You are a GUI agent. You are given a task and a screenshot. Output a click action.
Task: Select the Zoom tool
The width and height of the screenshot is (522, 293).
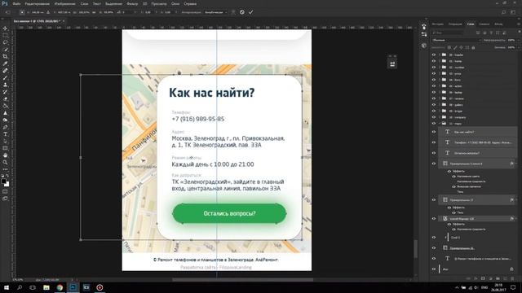[5, 162]
